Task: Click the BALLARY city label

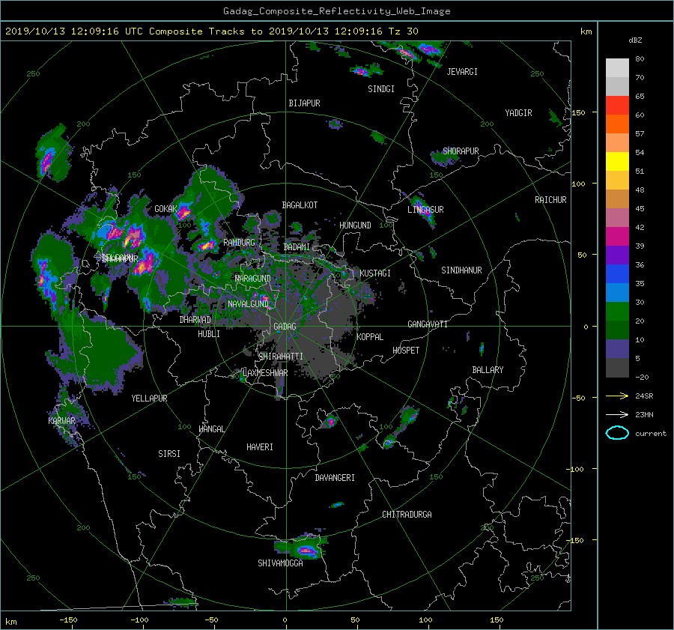Action: (x=488, y=370)
